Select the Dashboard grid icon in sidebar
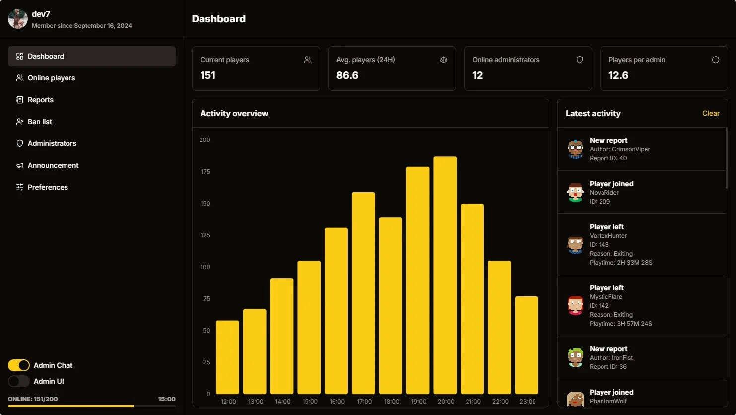The height and width of the screenshot is (415, 736). (19, 56)
